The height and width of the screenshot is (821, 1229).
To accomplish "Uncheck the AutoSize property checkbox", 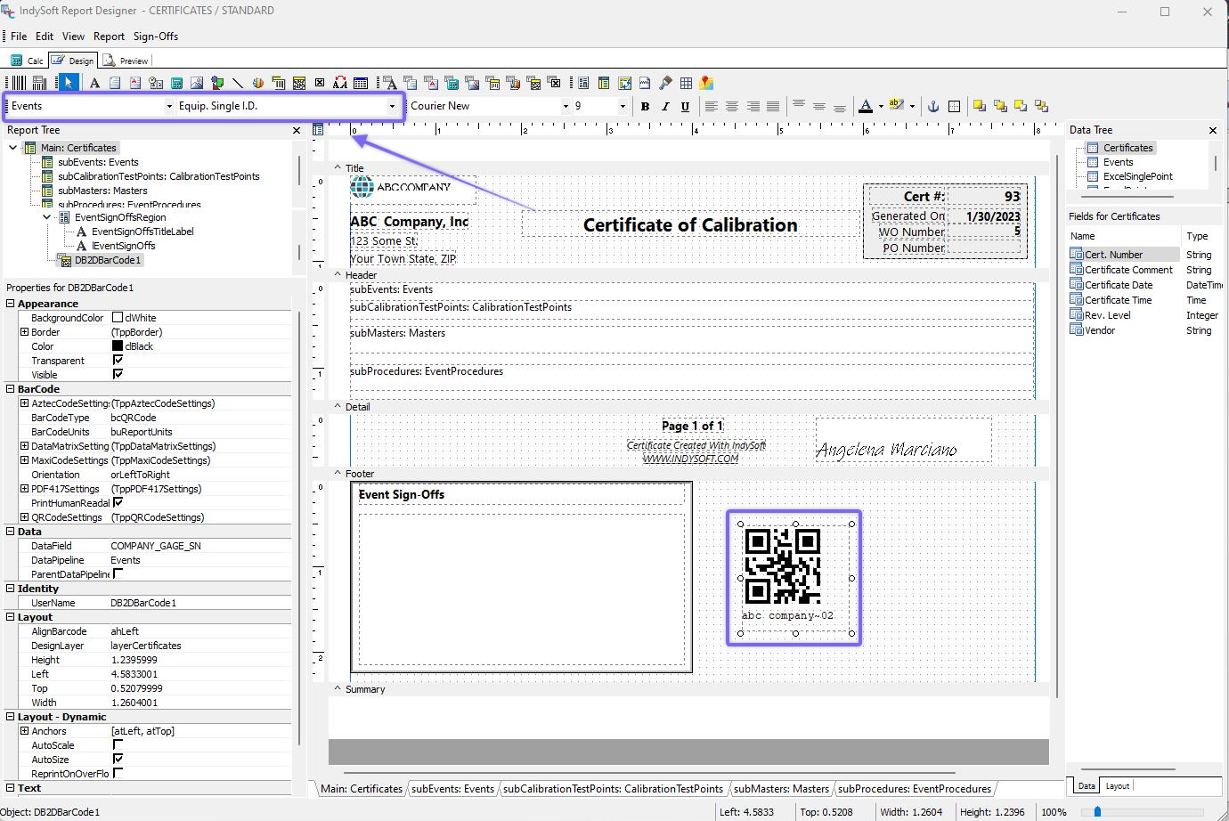I will pos(118,760).
